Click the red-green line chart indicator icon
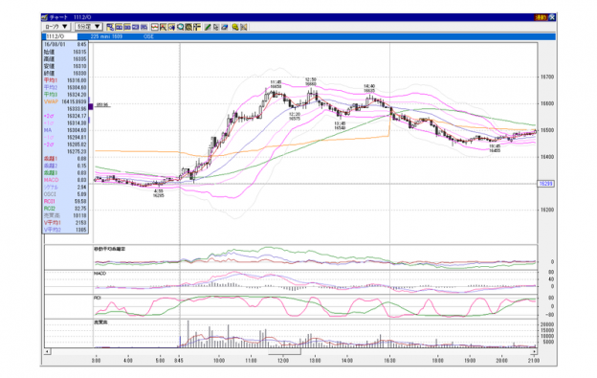 tap(155, 27)
